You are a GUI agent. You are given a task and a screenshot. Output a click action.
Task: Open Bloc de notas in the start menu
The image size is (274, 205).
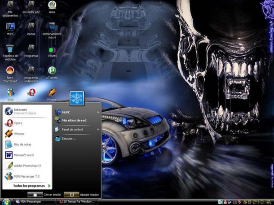[x=27, y=144]
